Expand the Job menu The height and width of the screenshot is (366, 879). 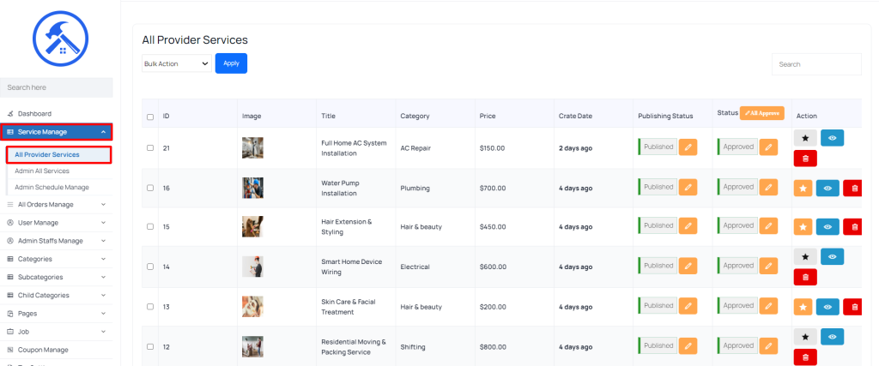[56, 332]
